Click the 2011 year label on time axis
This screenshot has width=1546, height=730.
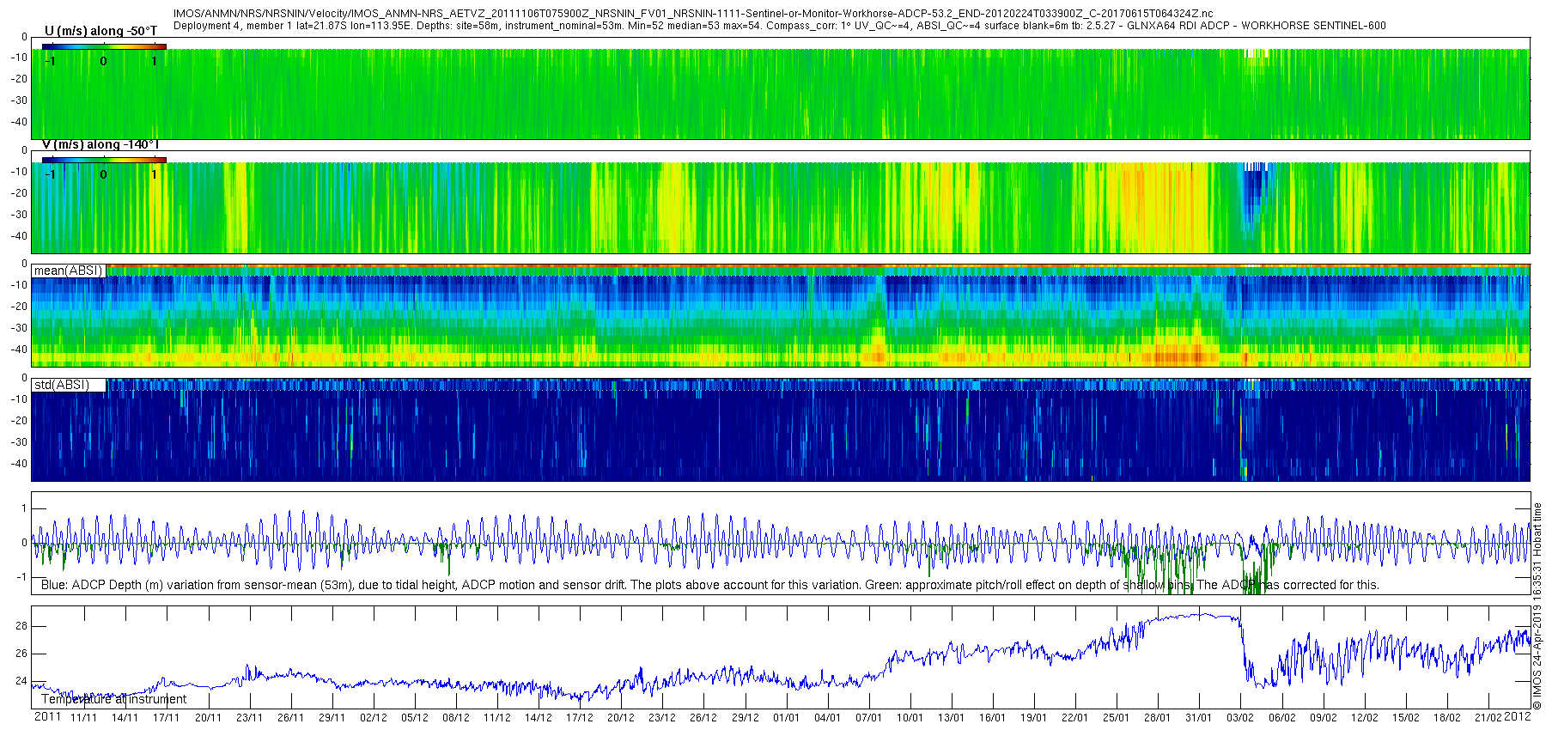[x=47, y=716]
